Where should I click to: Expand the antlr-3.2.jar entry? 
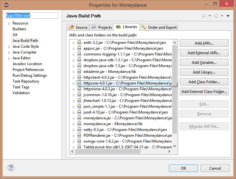(74, 43)
